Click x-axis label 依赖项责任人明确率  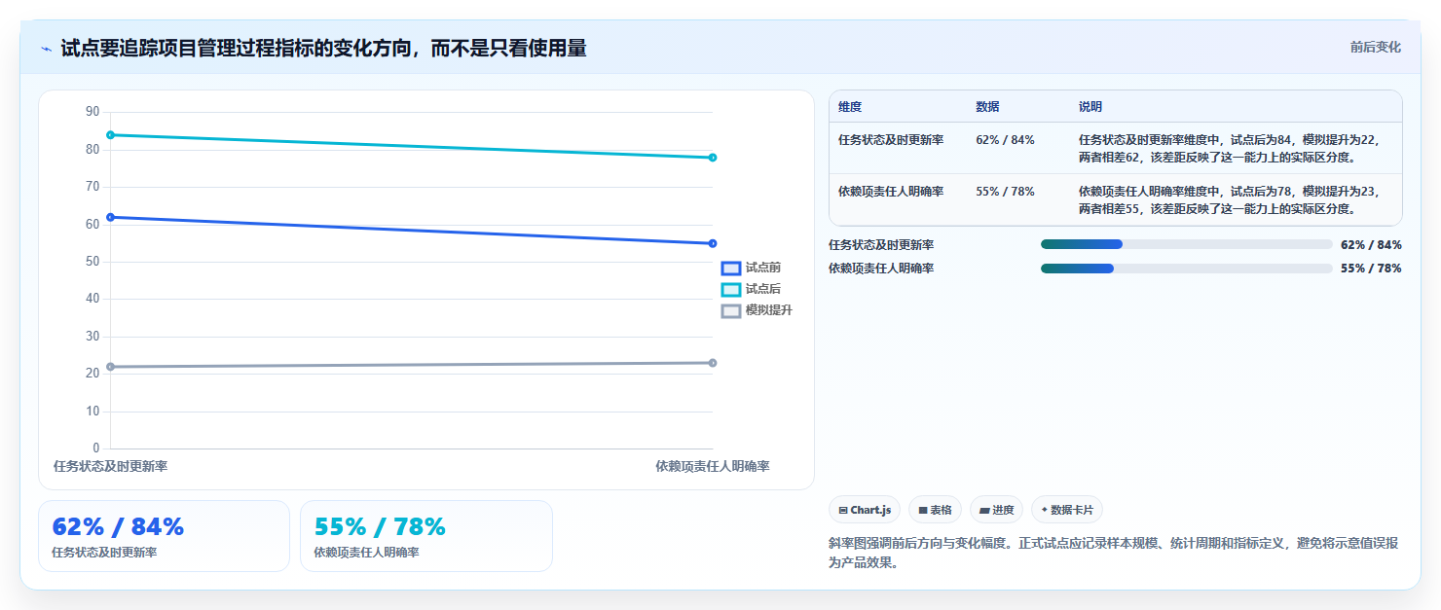pos(713,467)
